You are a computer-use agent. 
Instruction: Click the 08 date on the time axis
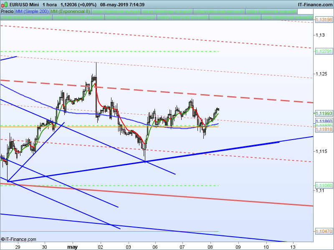(x=210, y=247)
